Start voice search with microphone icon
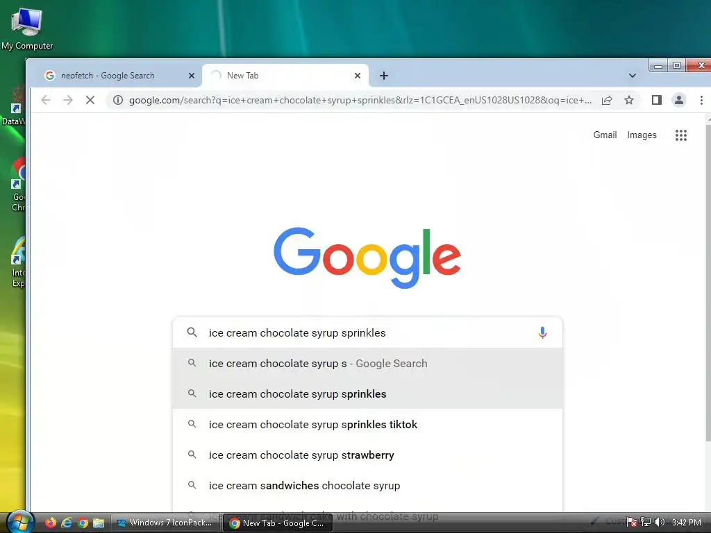Viewport: 711px width, 533px height. pos(542,332)
